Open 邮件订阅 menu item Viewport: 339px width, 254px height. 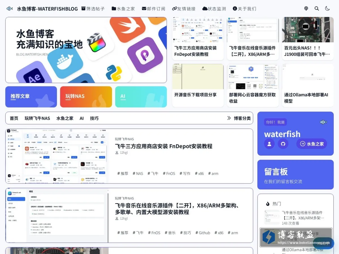tap(153, 9)
